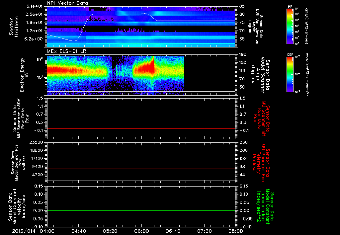Click the red "MU Scanner Pos Telemetry" axis title
340x235 pixels.
[261, 163]
